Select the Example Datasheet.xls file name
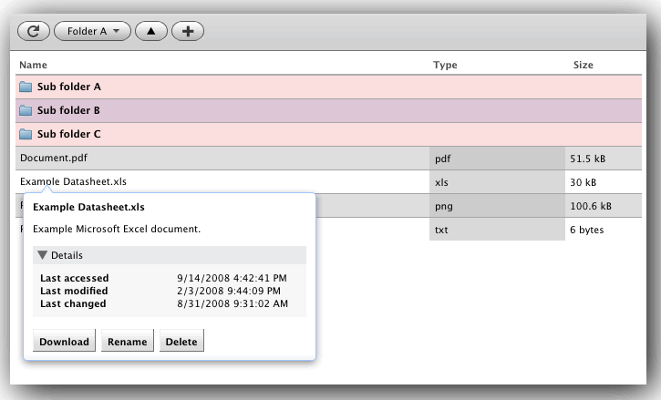This screenshot has height=400, width=661. [x=73, y=181]
